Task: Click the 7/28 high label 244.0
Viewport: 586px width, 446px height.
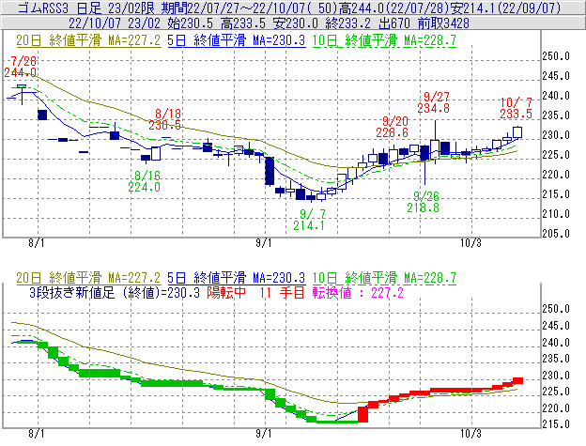Action: click(x=20, y=72)
